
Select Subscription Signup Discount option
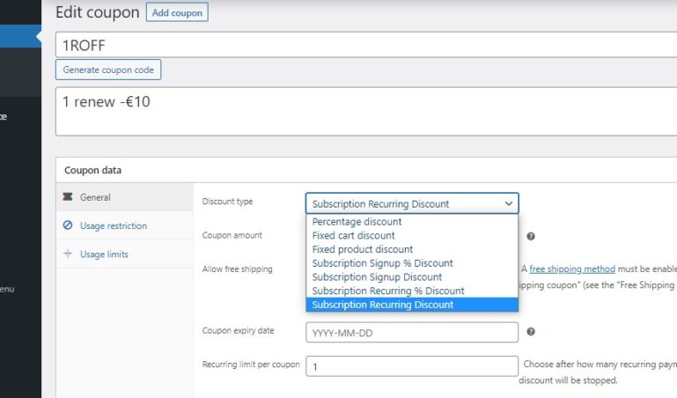(412, 276)
